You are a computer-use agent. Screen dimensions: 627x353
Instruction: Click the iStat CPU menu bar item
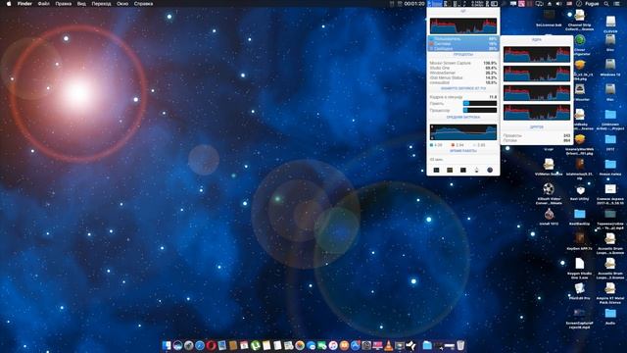[x=435, y=4]
